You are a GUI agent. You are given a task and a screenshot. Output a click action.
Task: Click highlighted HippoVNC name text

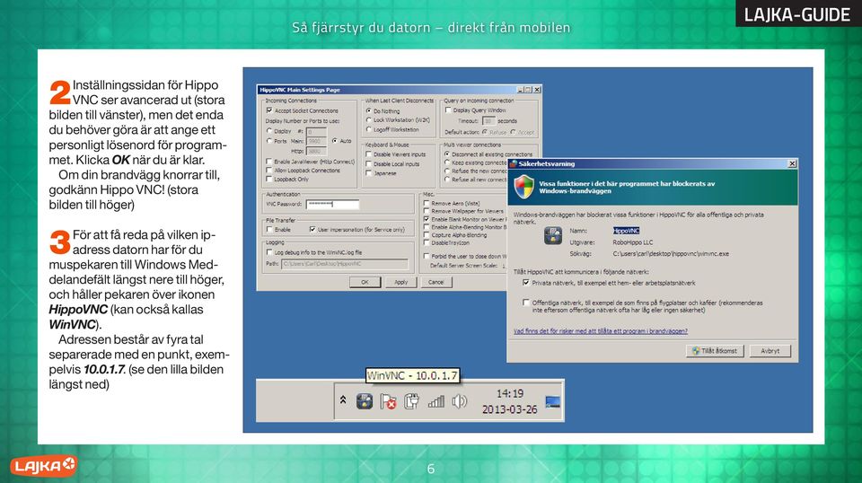pyautogui.click(x=626, y=231)
